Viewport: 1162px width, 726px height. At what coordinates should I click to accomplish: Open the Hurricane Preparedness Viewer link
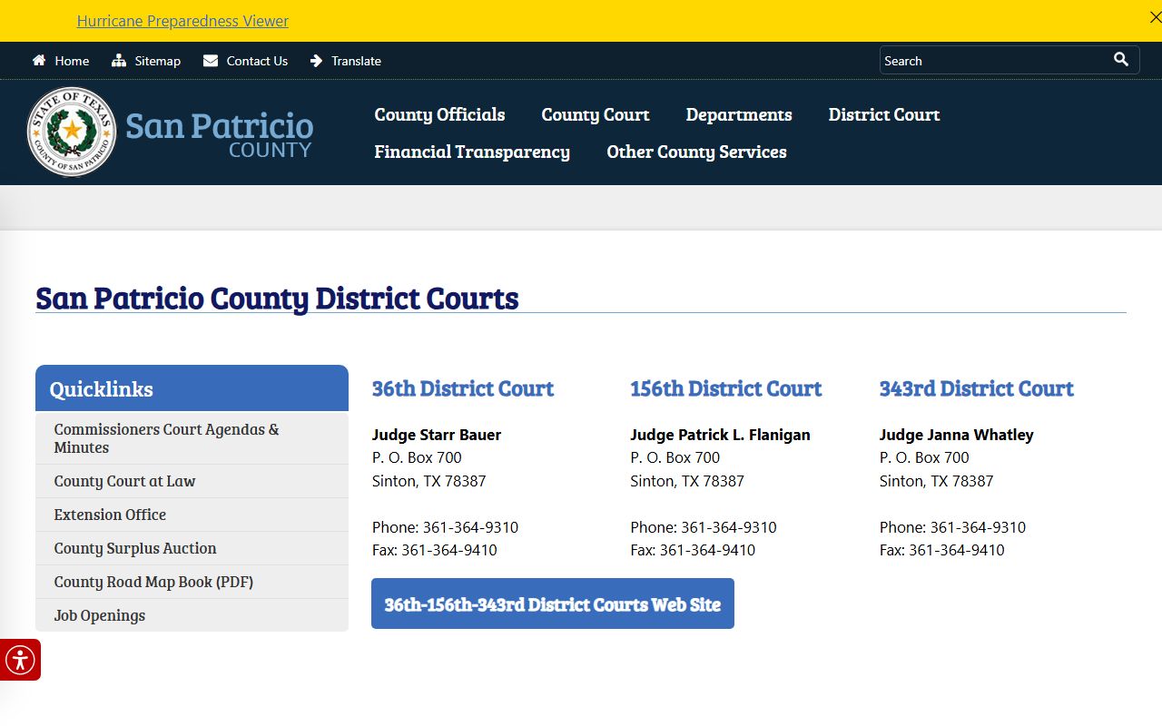pos(182,21)
